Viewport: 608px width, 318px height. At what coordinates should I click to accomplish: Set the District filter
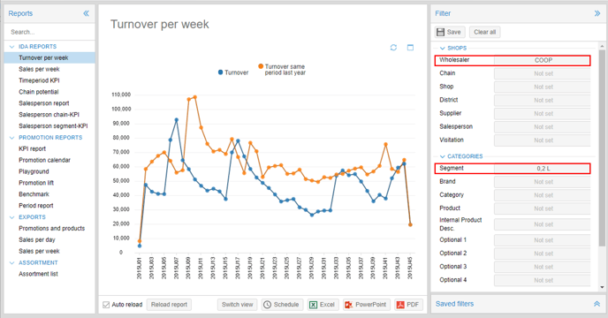[542, 101]
